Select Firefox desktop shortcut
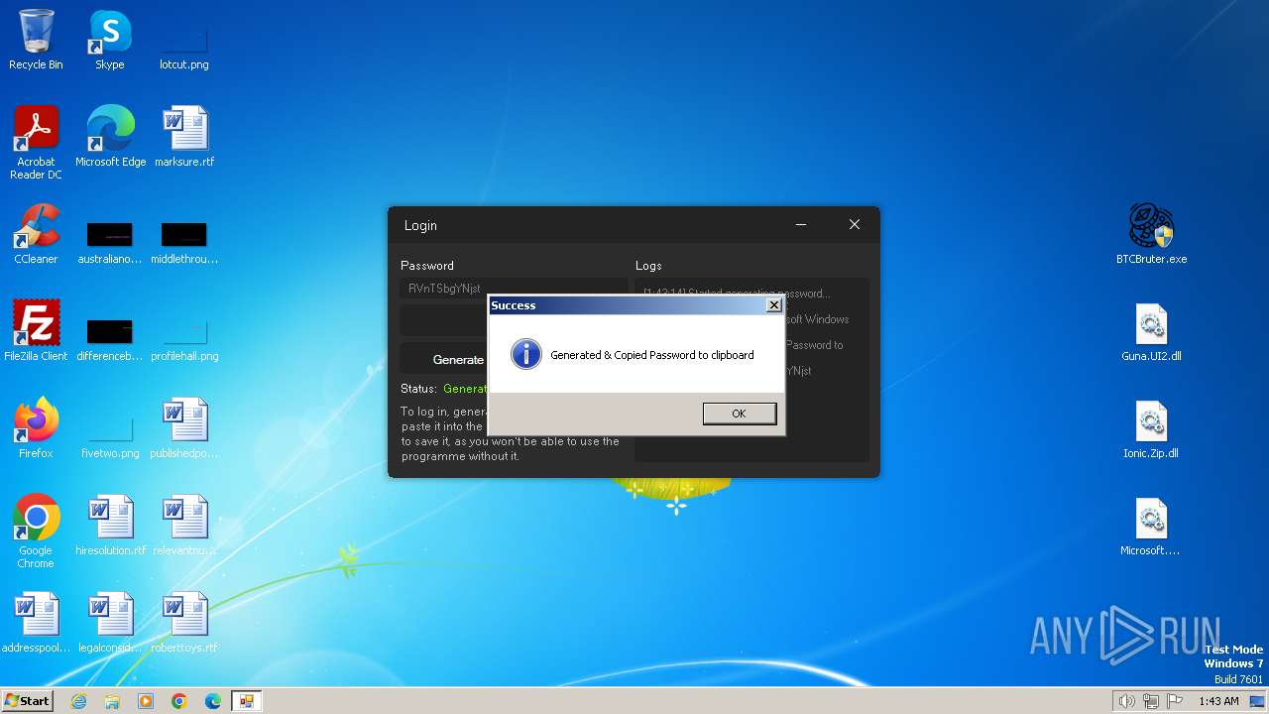1269x714 pixels. 36,428
